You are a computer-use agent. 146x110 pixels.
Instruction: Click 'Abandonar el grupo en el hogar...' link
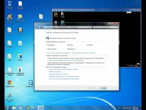point(59,74)
